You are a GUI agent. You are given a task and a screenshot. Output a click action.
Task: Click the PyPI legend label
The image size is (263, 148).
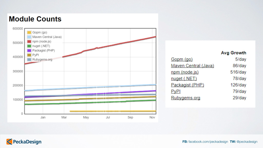tap(35, 55)
